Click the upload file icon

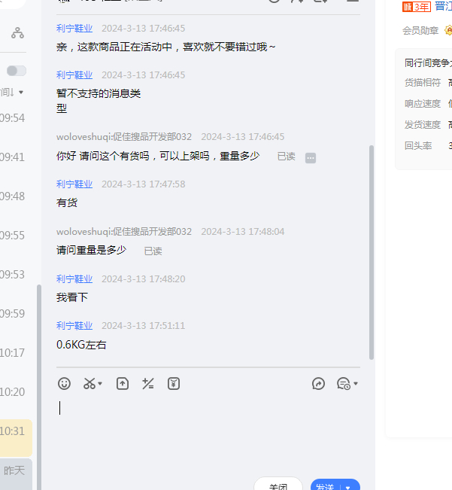[x=123, y=384]
